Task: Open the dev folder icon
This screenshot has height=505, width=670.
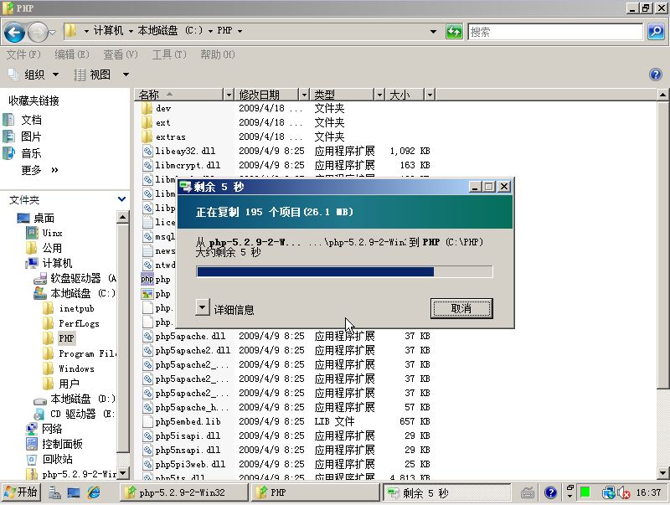Action: coord(147,108)
